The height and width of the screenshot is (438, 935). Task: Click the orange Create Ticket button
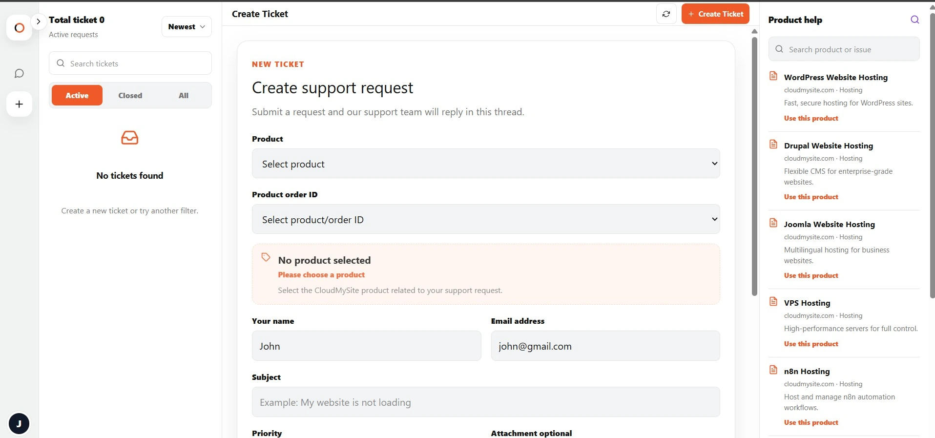coord(715,14)
